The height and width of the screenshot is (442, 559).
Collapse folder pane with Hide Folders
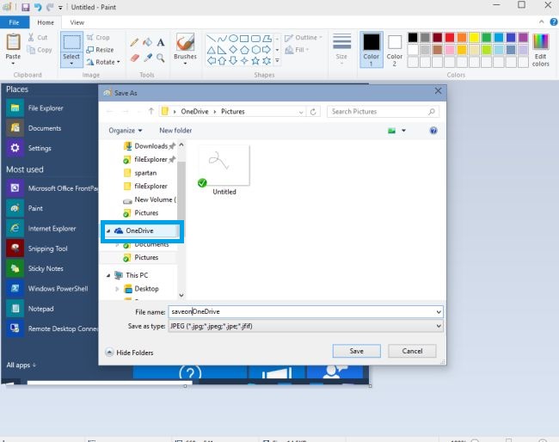tap(130, 353)
